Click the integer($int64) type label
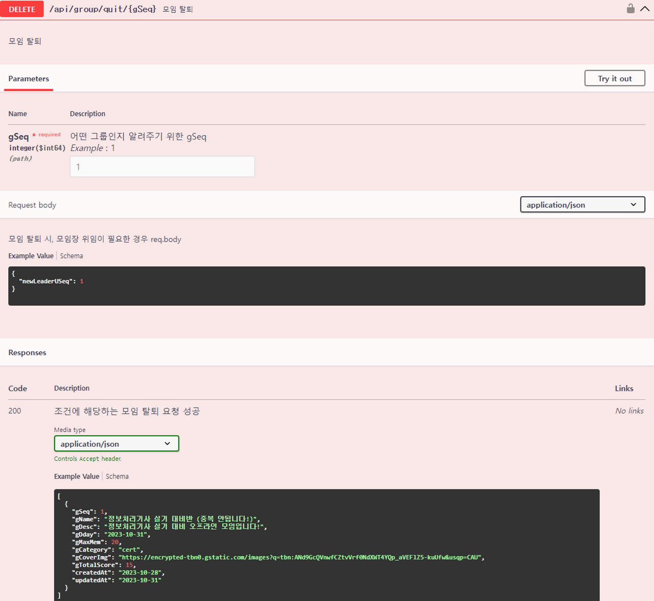This screenshot has width=654, height=601. point(37,148)
